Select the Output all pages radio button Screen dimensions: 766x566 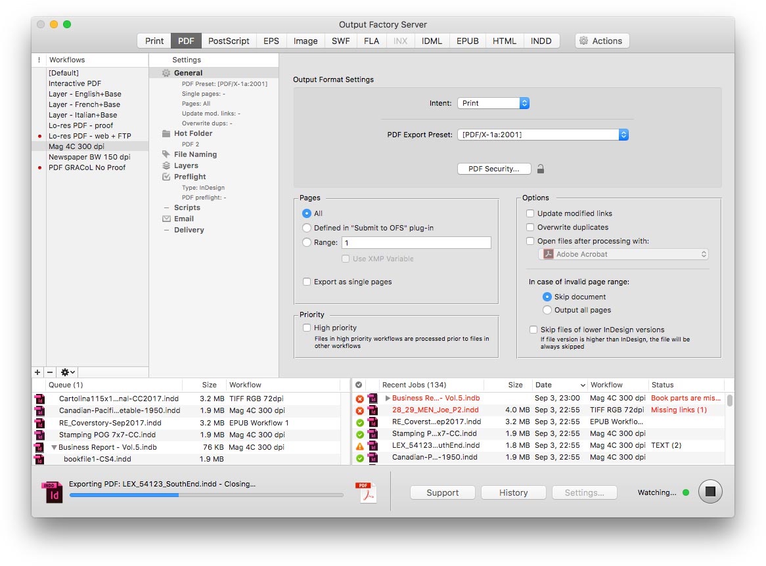(x=546, y=309)
